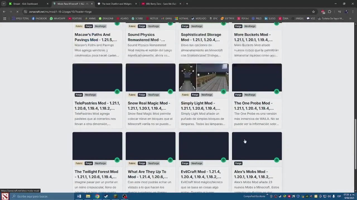Open the YOUTUBE bookmark
Image resolution: width=357 pixels, height=200 pixels.
point(75,19)
